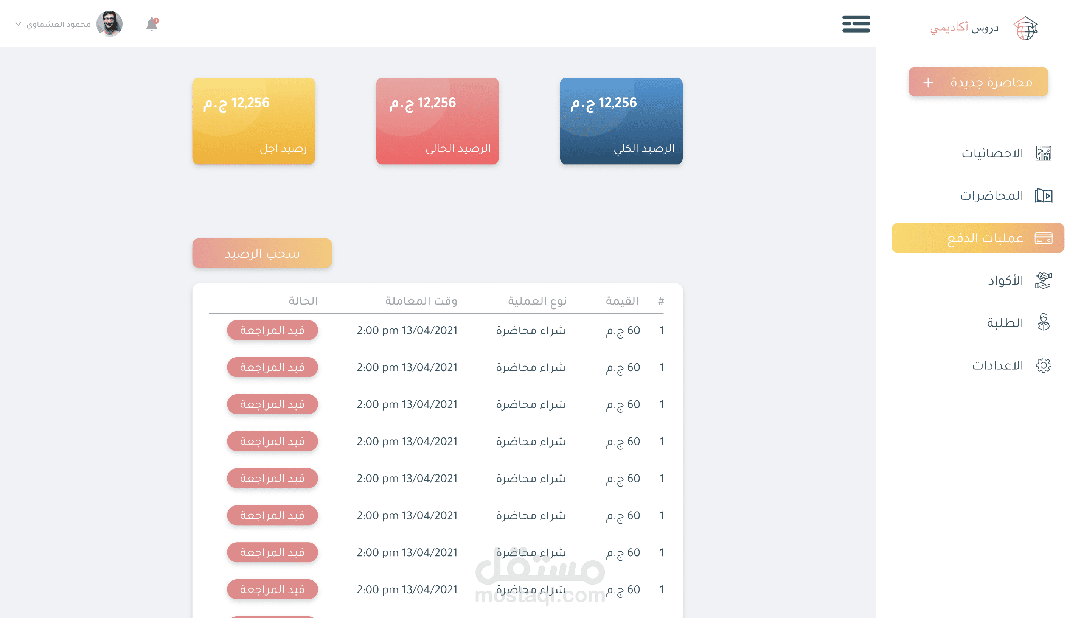Click the academy graduation globe logo
This screenshot has width=1081, height=619.
[x=1025, y=28]
